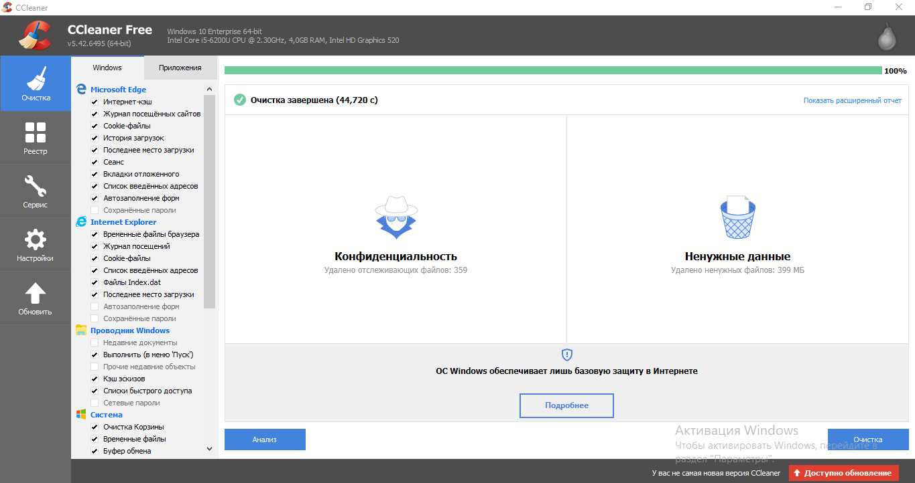Click the Конфиденциальность spy icon
The width and height of the screenshot is (915, 483).
(x=395, y=217)
